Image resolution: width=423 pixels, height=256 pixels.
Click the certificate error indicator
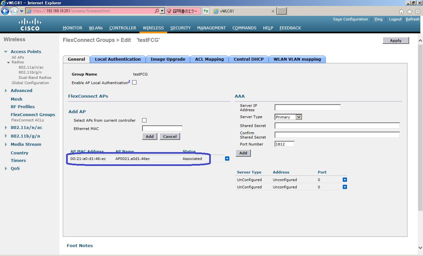click(x=183, y=11)
